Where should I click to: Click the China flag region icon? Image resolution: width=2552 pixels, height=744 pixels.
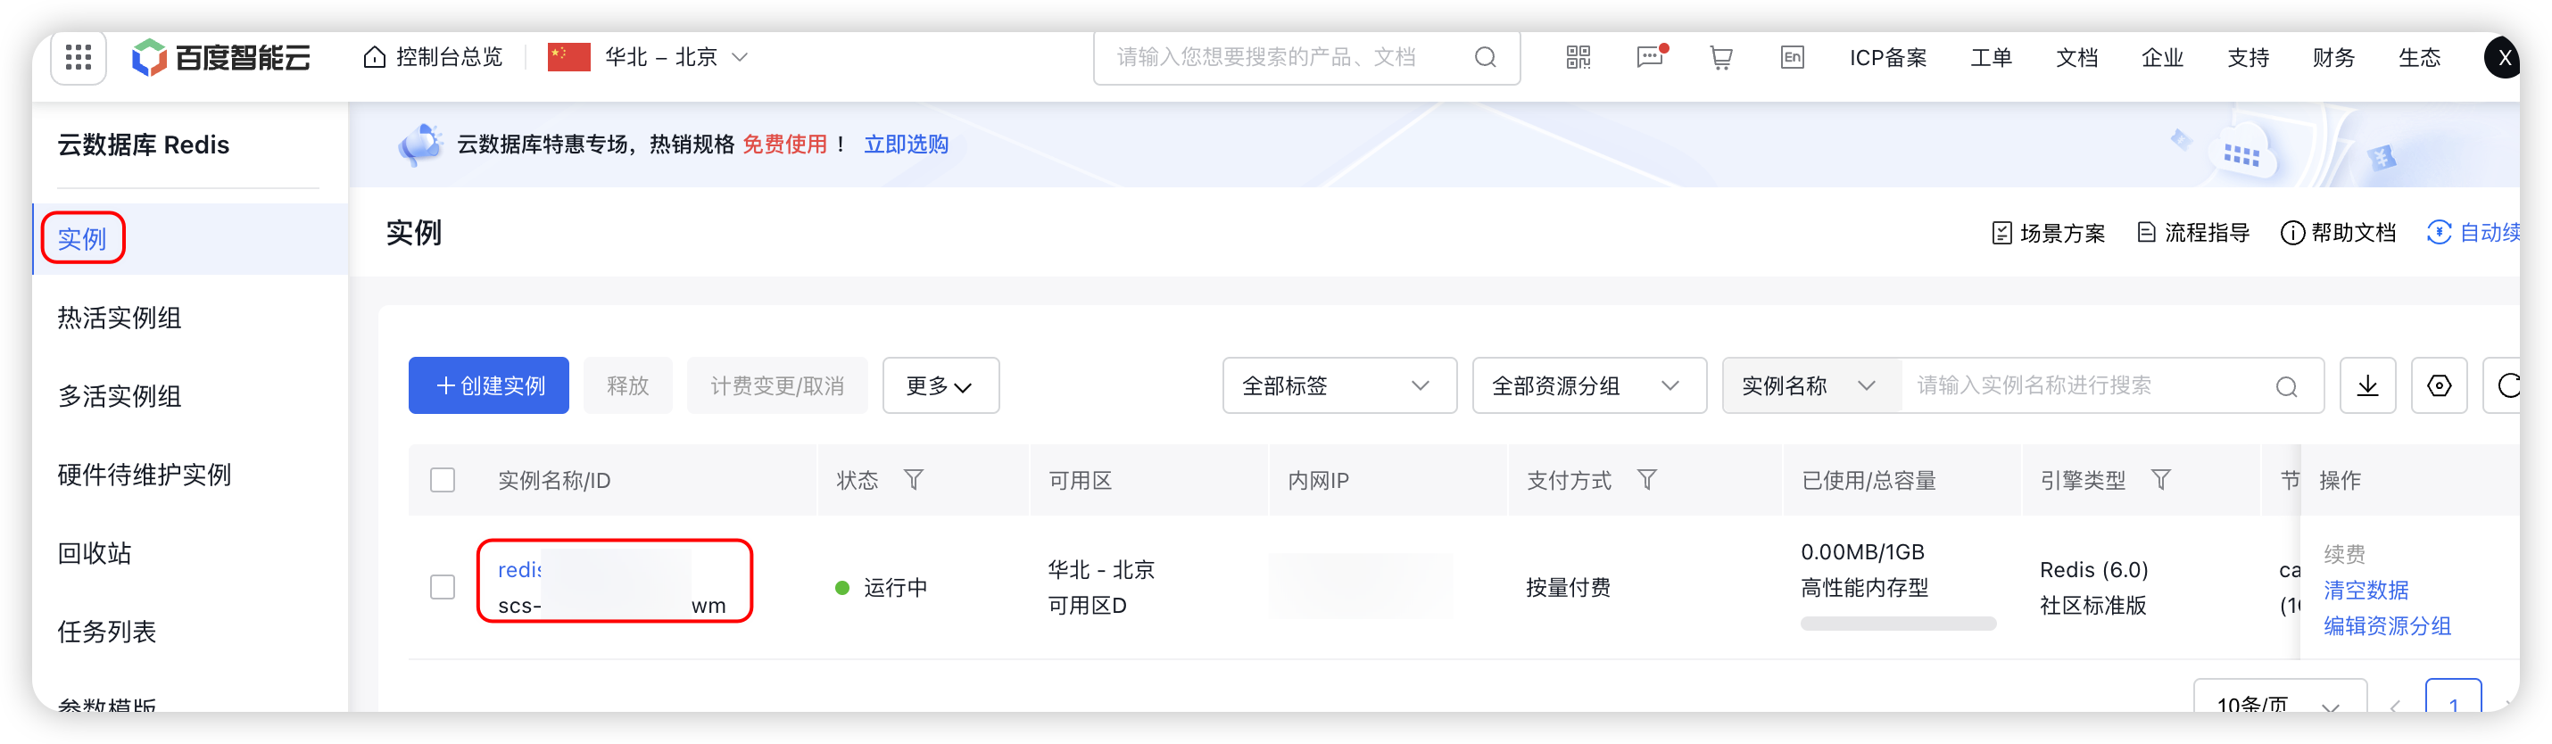click(568, 57)
